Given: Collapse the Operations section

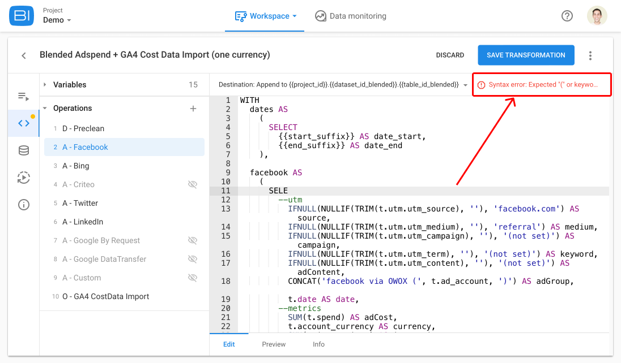Looking at the screenshot, I should tap(45, 108).
